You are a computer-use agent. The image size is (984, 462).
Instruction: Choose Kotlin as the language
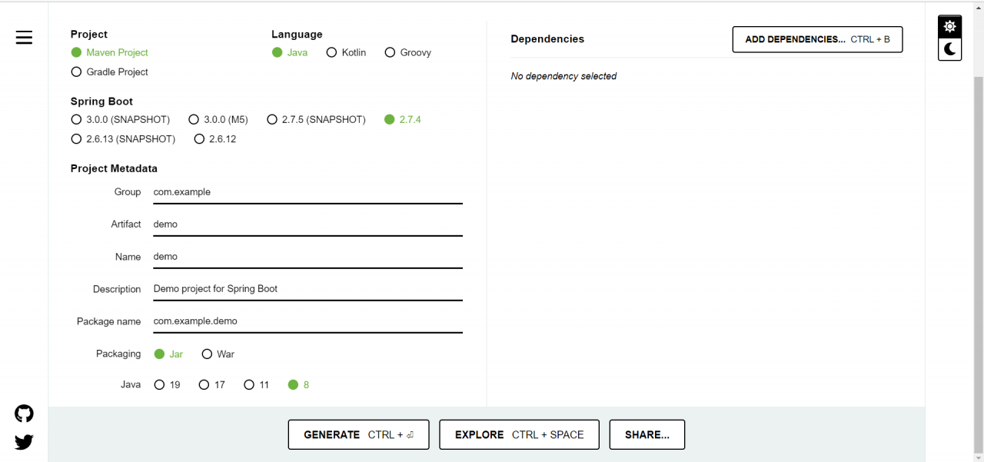point(346,52)
